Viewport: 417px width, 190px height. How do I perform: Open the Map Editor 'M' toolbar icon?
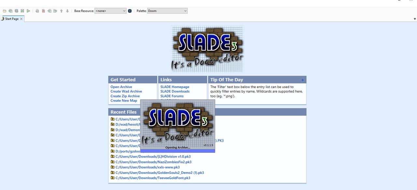coord(22,11)
